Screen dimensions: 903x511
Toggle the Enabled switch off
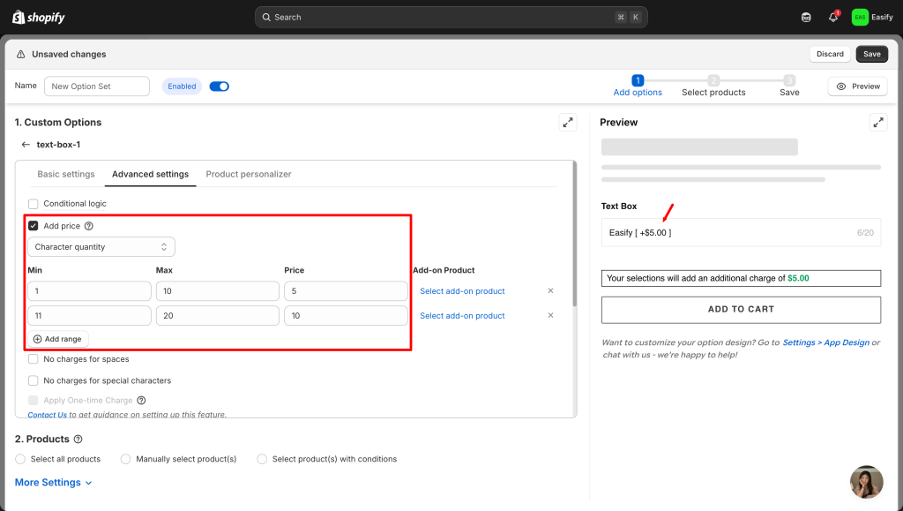tap(219, 86)
